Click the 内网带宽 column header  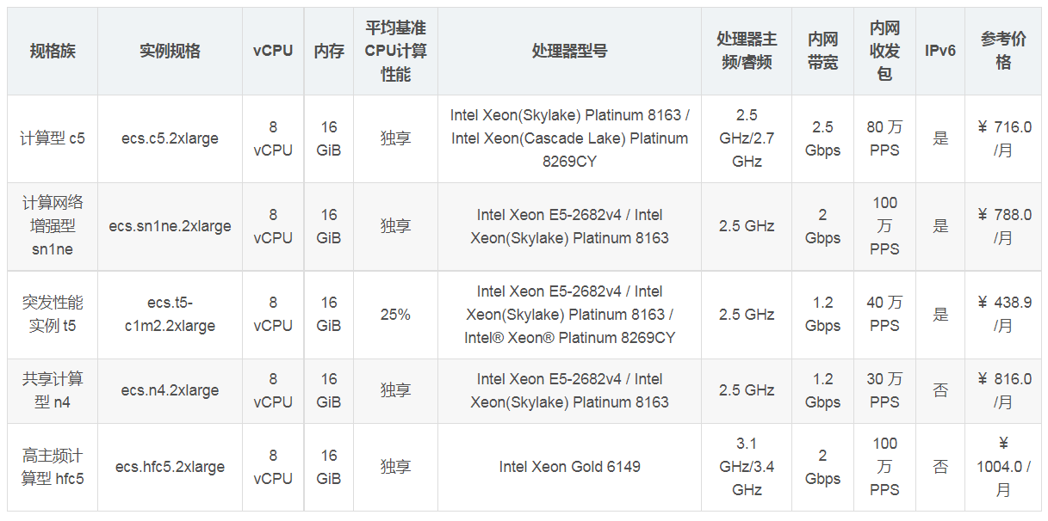point(822,52)
